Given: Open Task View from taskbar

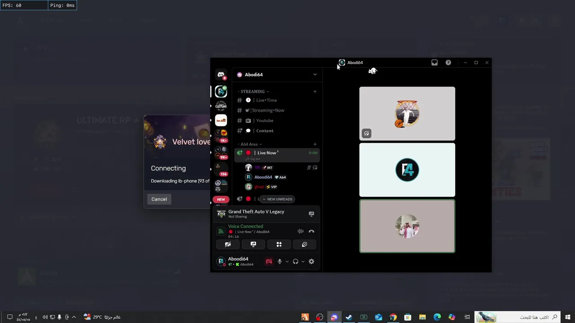Looking at the screenshot, I should (467, 317).
